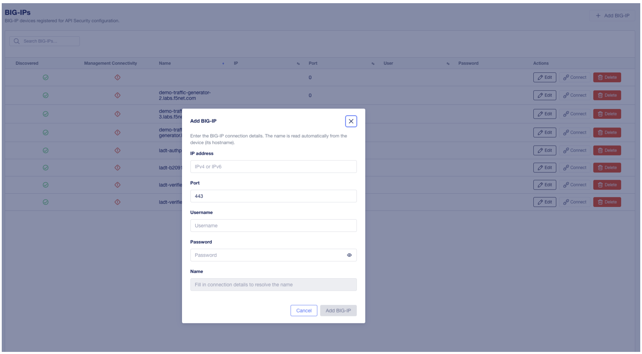The height and width of the screenshot is (354, 642).
Task: Sort by the User column icon
Action: coord(448,64)
